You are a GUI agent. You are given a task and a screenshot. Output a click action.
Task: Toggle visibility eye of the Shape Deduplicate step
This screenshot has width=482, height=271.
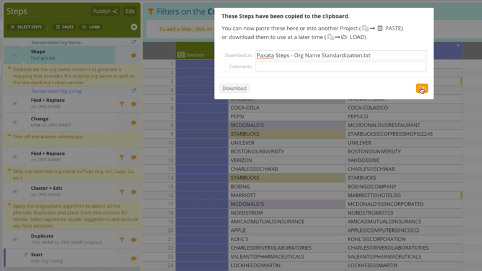(x=15, y=55)
